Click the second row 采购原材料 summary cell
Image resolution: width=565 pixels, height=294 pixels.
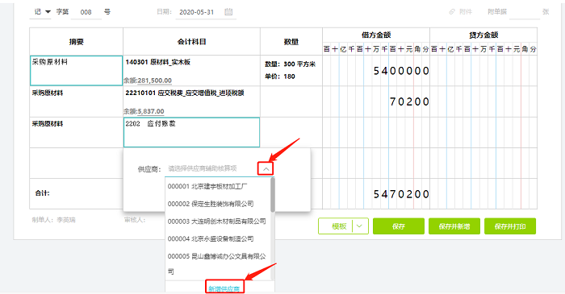(76, 101)
